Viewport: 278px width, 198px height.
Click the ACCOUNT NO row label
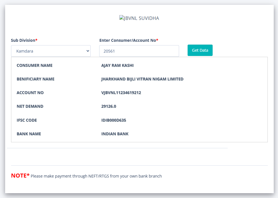click(30, 93)
